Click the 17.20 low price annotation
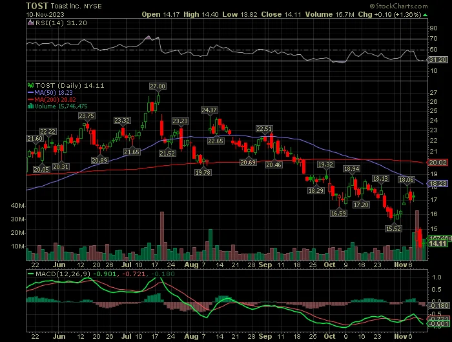The image size is (452, 342). [361, 205]
